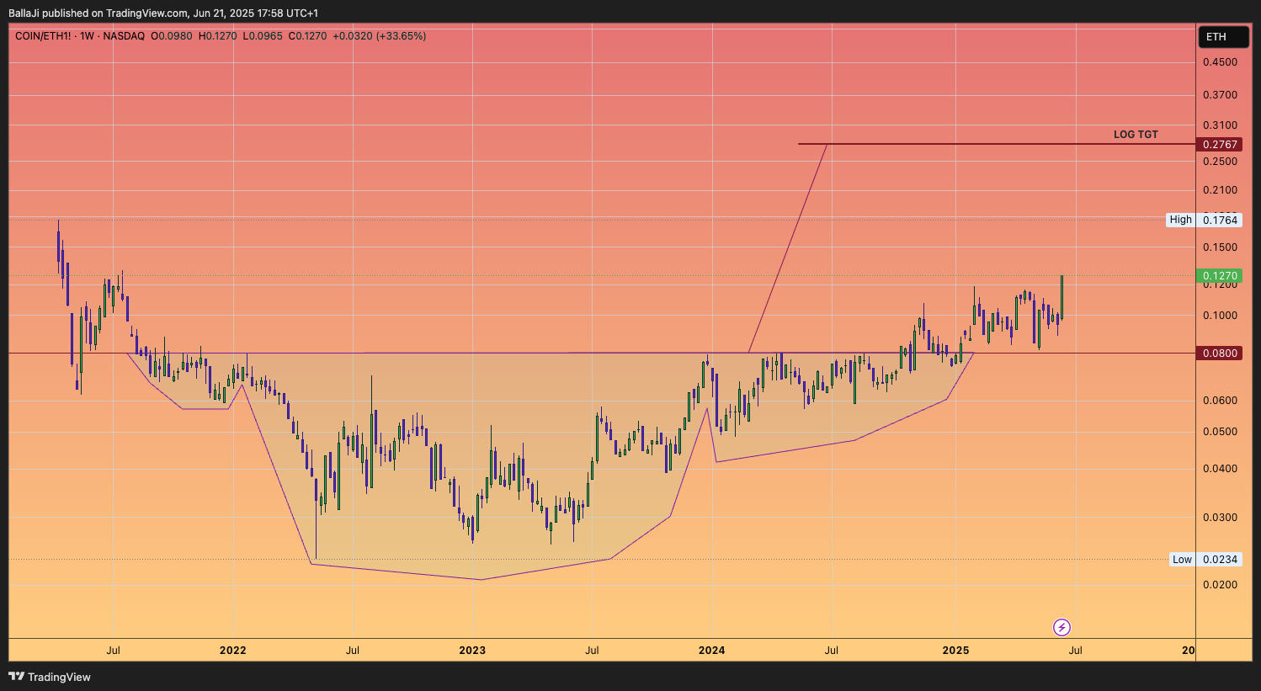Click the +0.0320 (+33.65%) change value
Image resolution: width=1261 pixels, height=691 pixels.
380,36
